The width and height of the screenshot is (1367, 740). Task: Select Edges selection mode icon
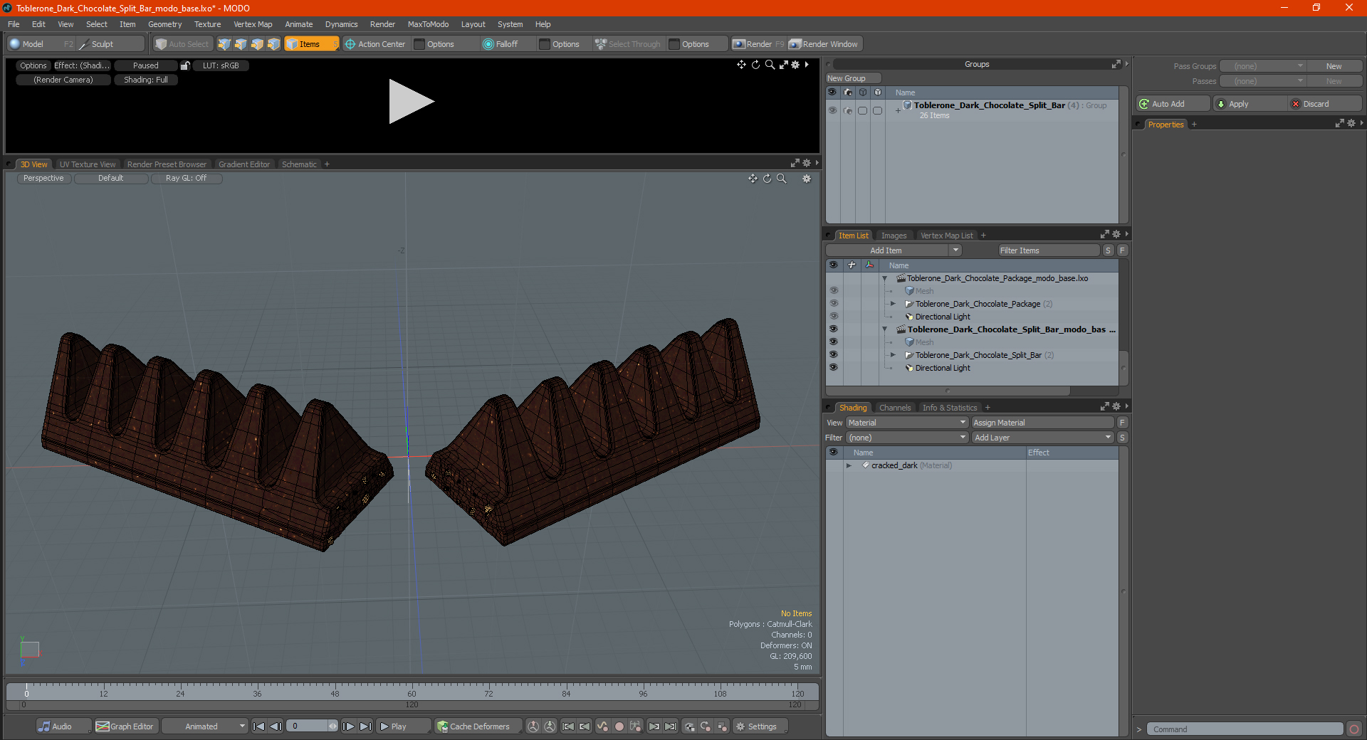click(x=241, y=44)
